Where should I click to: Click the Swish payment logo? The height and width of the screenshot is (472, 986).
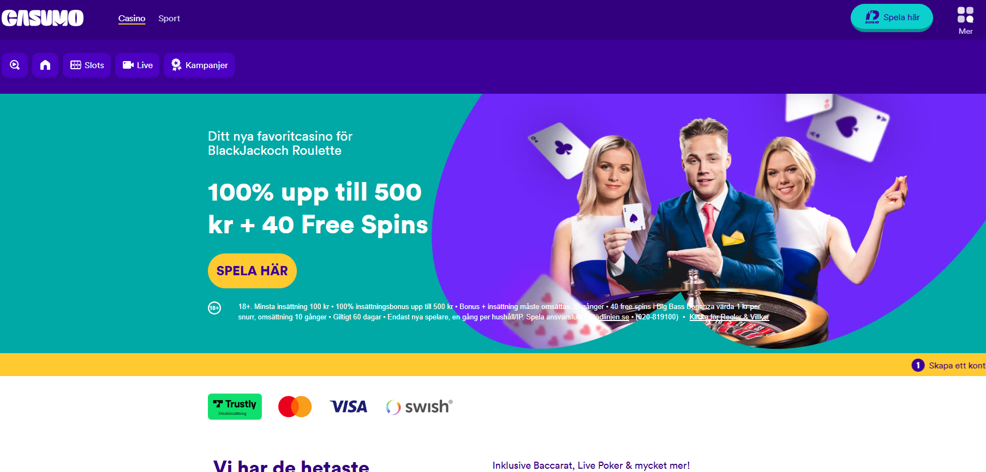point(419,407)
